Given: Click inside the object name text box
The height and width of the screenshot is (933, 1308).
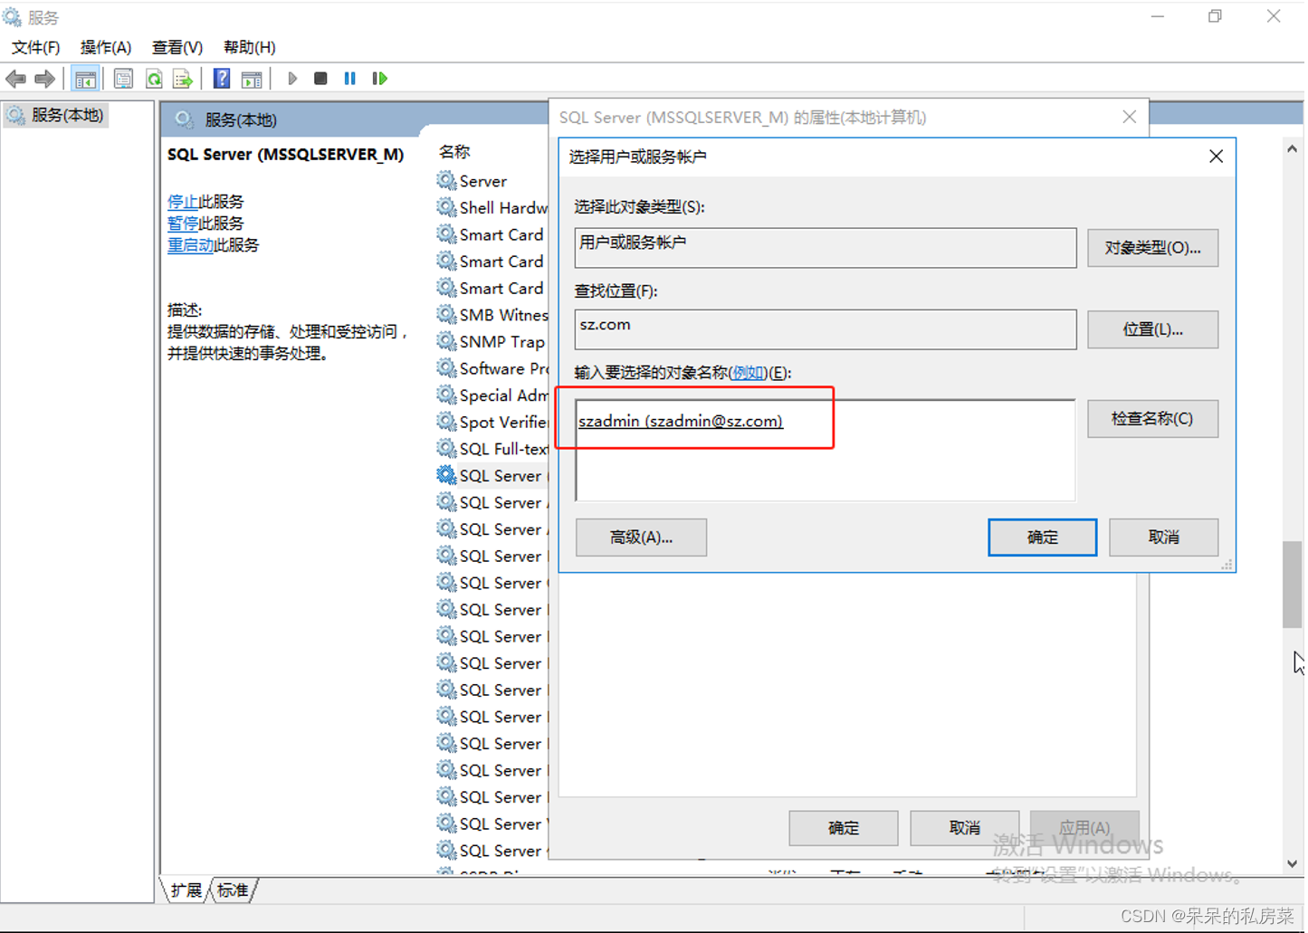Looking at the screenshot, I should click(x=826, y=450).
